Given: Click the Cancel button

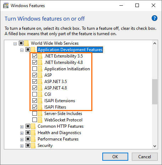Looking at the screenshot, I should coord(145,157).
